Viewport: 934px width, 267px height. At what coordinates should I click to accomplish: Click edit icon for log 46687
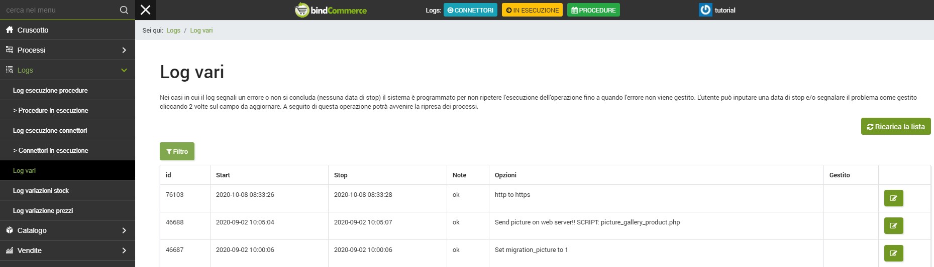pyautogui.click(x=893, y=253)
